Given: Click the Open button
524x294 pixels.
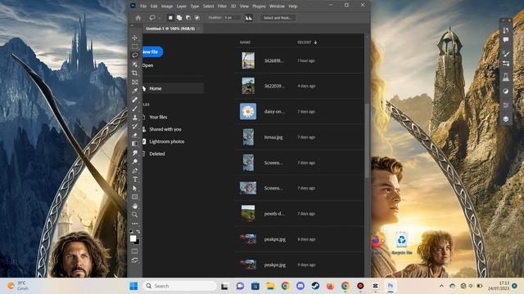Looking at the screenshot, I should click(147, 65).
